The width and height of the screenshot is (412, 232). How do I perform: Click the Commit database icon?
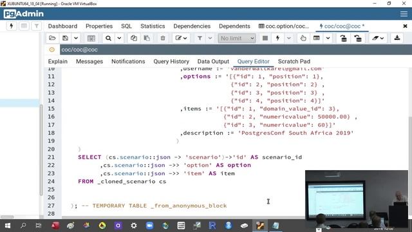343,38
